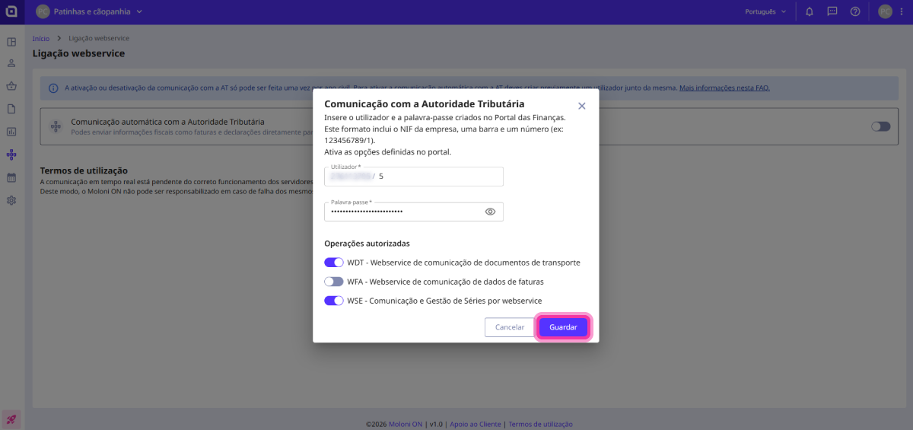The image size is (913, 430).
Task: Disable the WSE series management toggle
Action: click(x=334, y=301)
